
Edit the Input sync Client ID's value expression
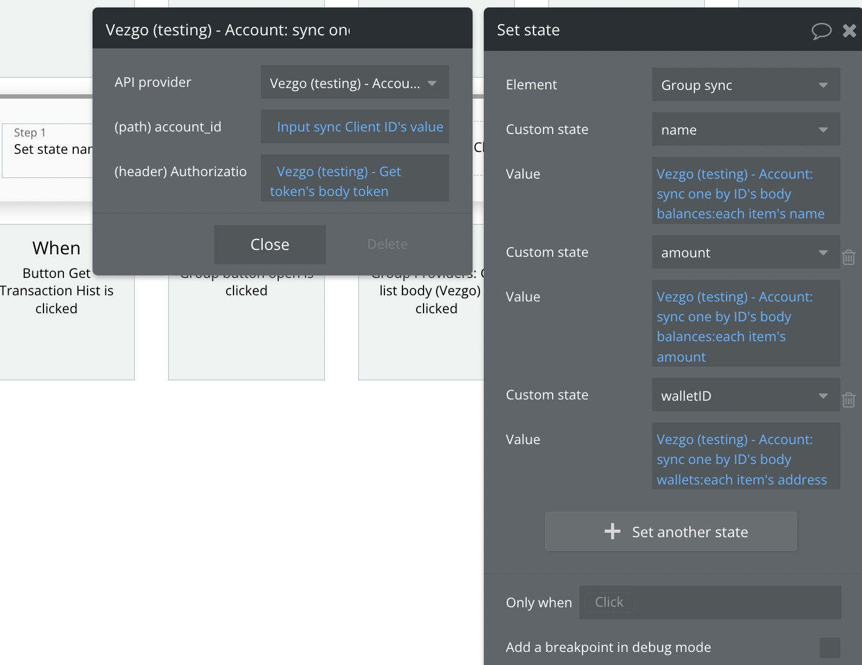click(360, 127)
